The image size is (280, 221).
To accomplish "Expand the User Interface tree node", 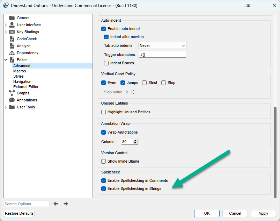I will [x=6, y=25].
